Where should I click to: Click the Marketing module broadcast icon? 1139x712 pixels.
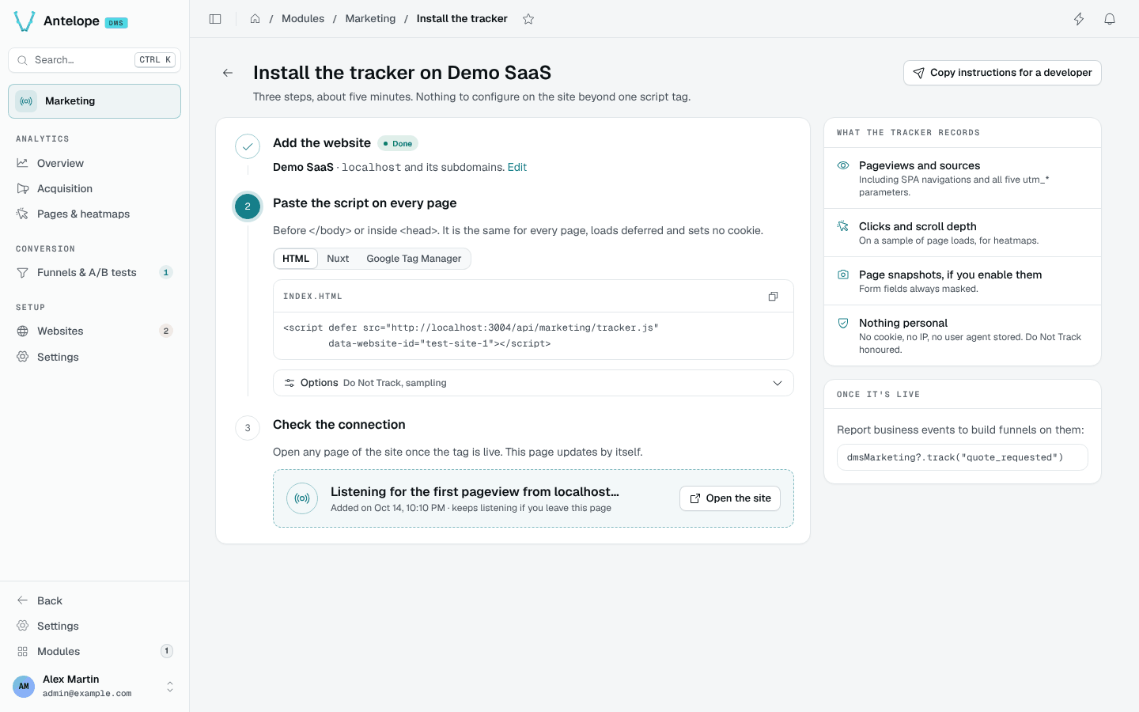pos(26,101)
